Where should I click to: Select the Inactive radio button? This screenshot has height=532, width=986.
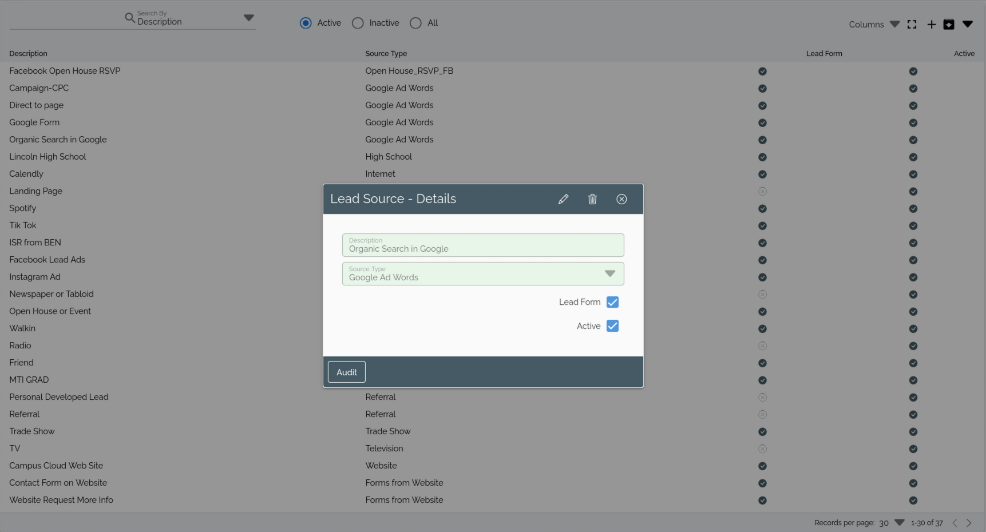(358, 23)
